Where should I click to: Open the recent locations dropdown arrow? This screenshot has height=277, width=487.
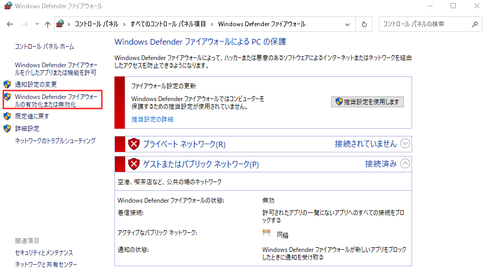coord(37,24)
